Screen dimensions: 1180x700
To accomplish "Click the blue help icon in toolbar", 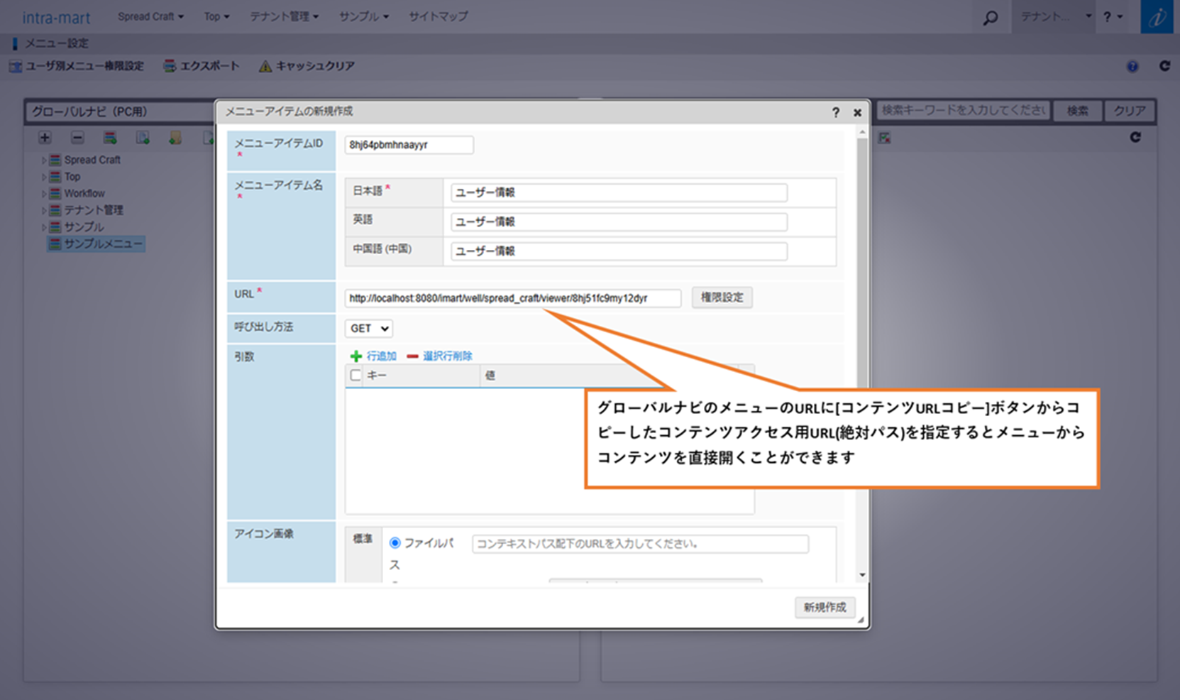I will (x=1132, y=67).
